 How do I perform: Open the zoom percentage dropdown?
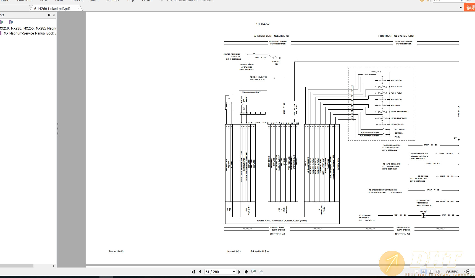pos(464,272)
